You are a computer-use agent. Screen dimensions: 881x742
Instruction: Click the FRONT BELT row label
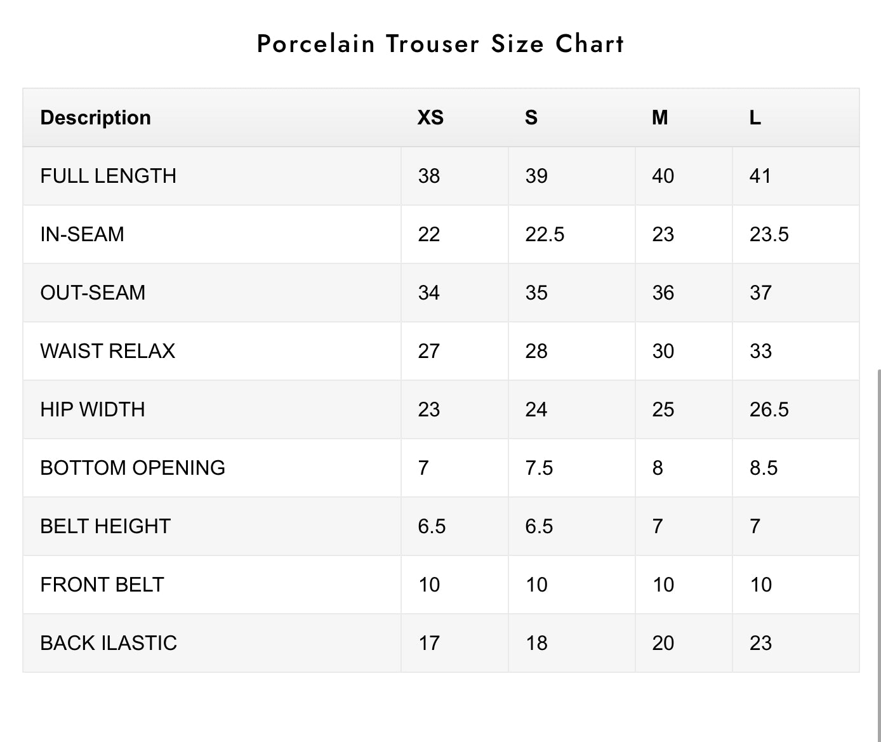point(102,585)
